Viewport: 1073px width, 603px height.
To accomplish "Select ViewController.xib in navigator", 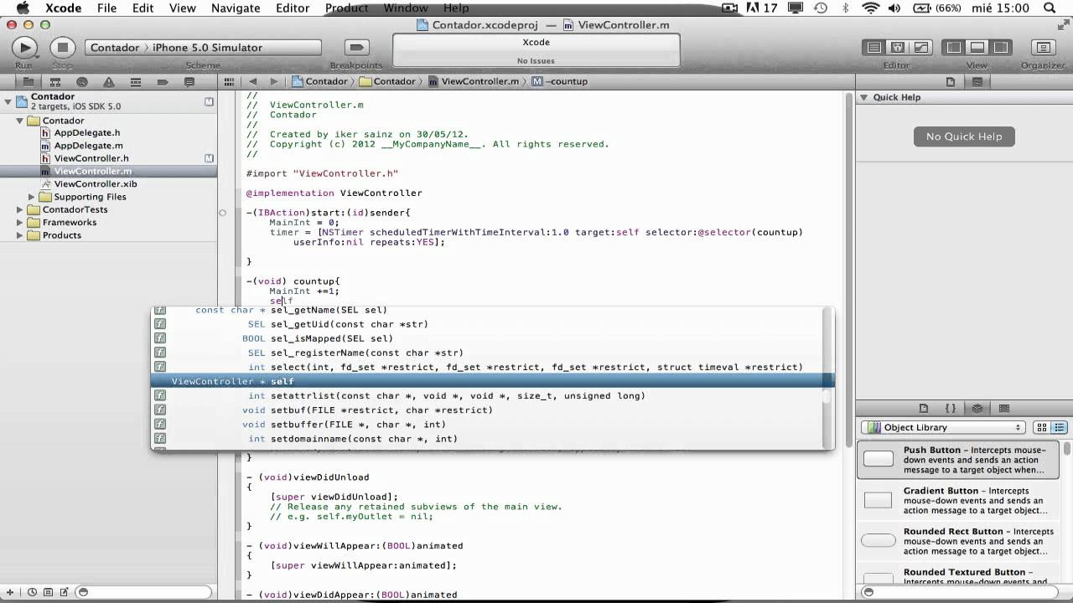I will (95, 183).
